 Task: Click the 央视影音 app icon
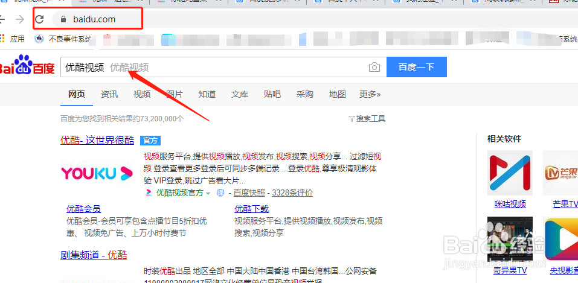coord(560,239)
